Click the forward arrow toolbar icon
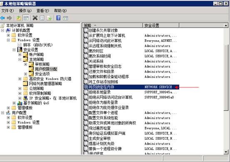The image size is (230, 162). click(10, 18)
